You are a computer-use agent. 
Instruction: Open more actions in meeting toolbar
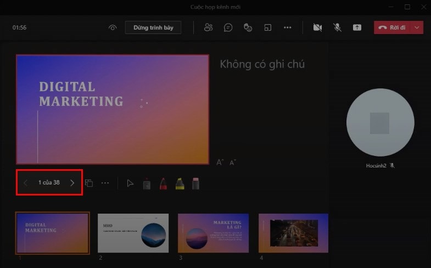pyautogui.click(x=288, y=27)
